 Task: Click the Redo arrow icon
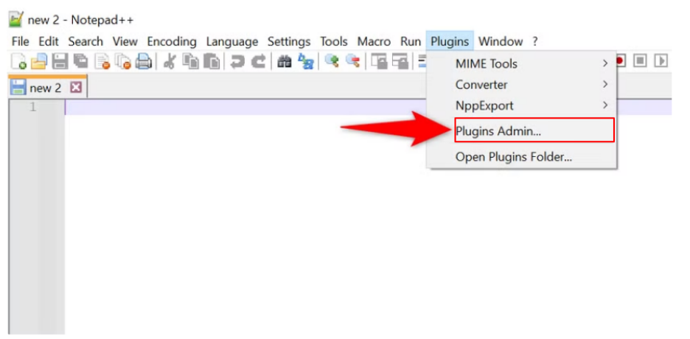(258, 62)
